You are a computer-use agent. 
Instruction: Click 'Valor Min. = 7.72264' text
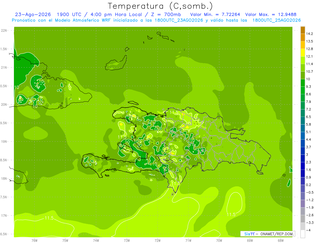coord(215,14)
